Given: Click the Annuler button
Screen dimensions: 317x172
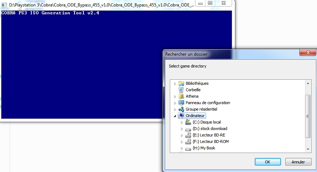Looking at the screenshot, I should point(298,162).
